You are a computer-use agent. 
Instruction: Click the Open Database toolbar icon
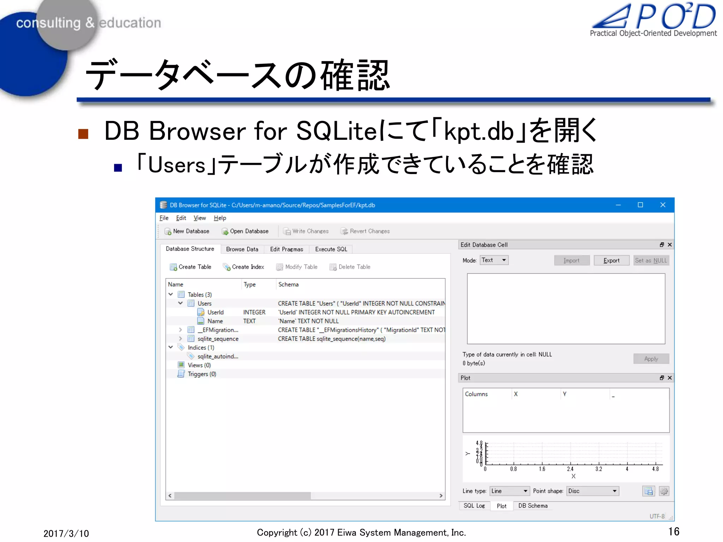225,231
